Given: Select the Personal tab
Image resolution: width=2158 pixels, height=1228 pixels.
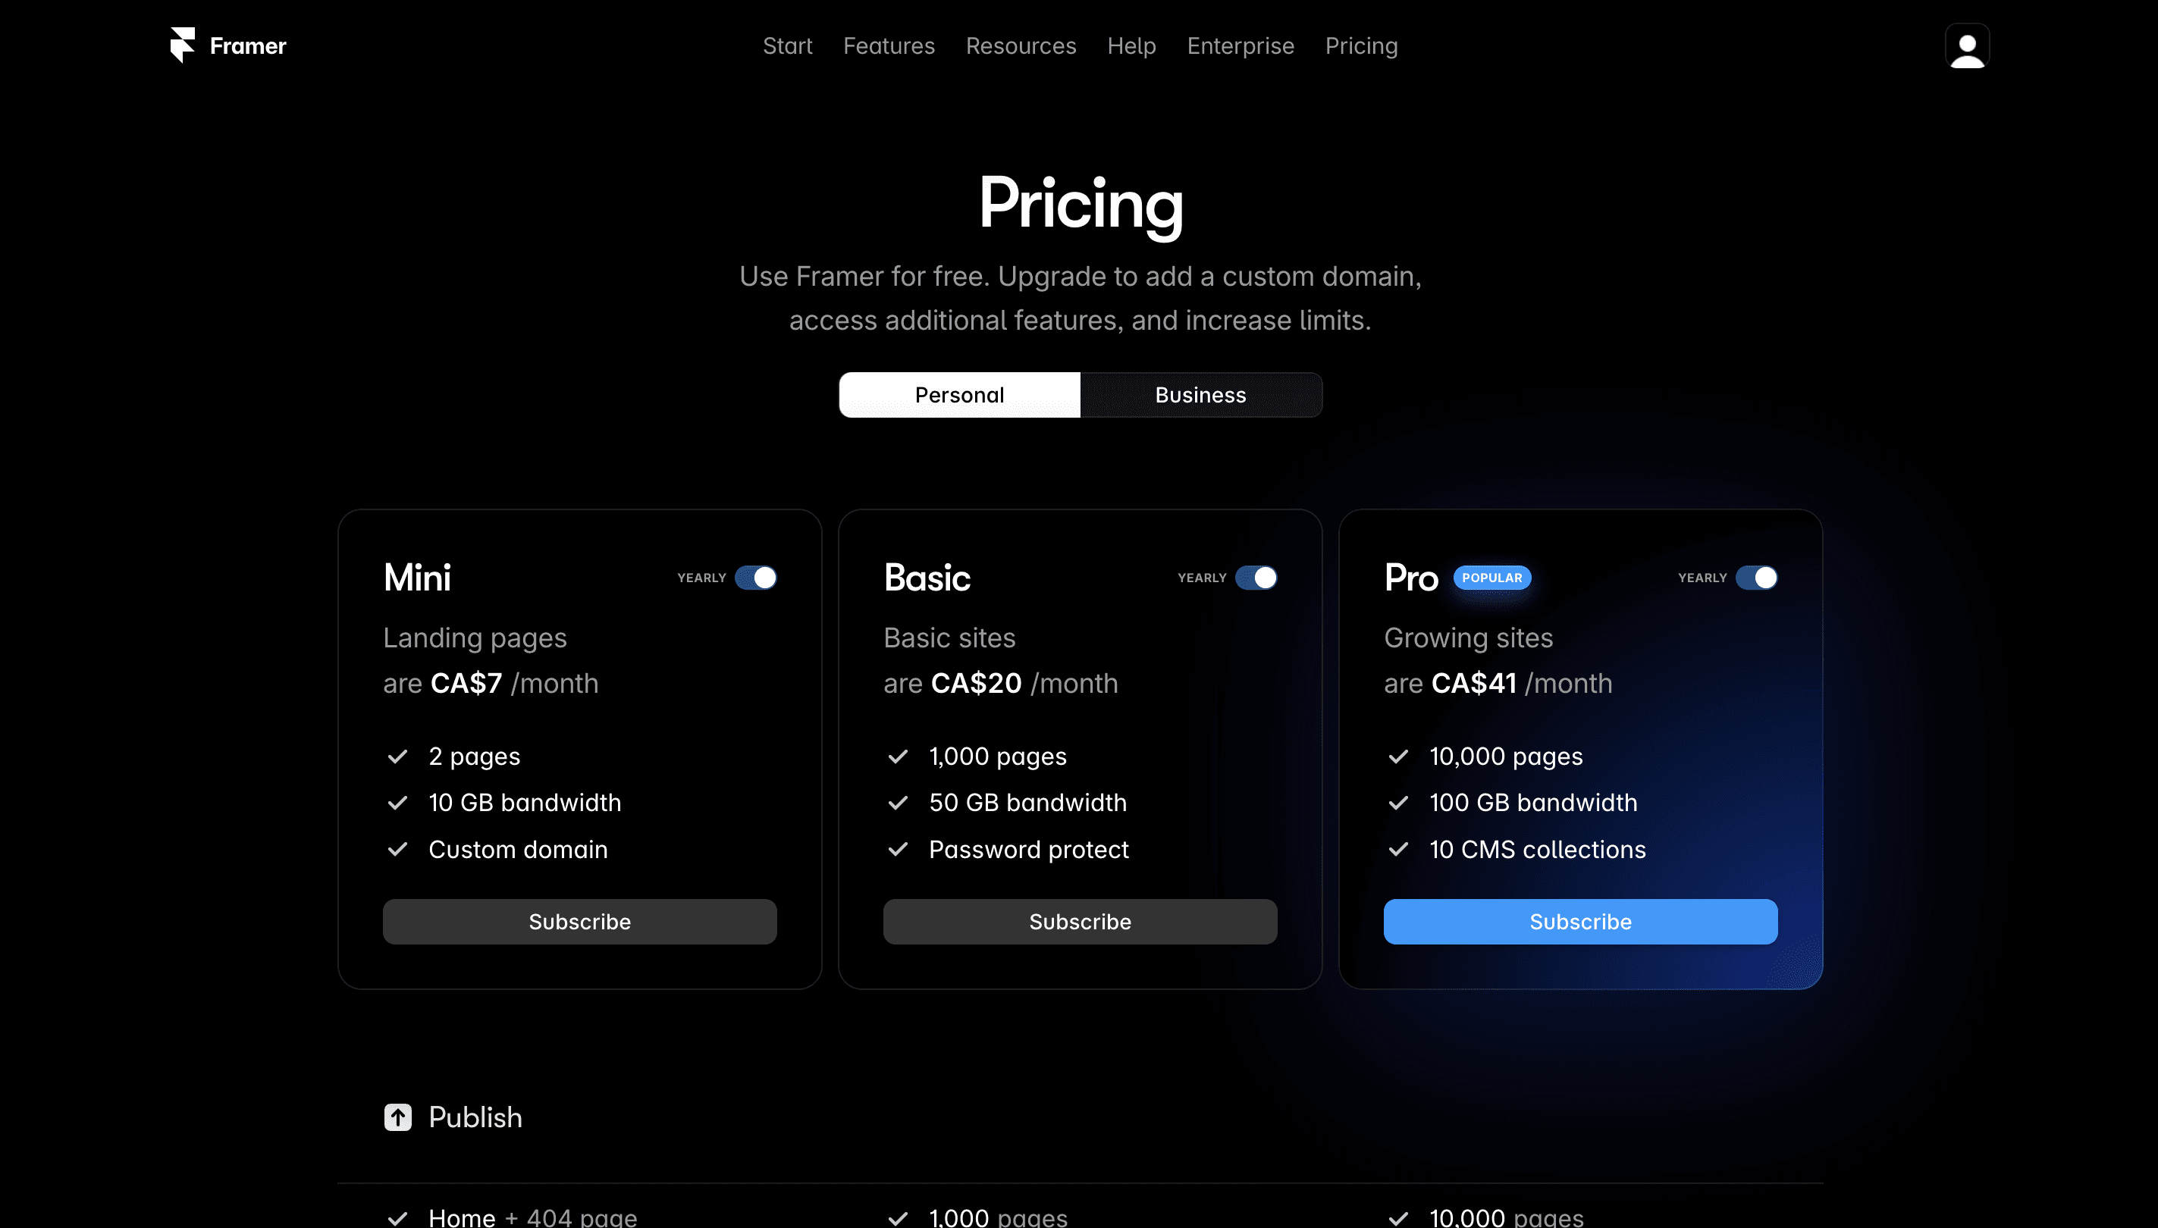Looking at the screenshot, I should click(959, 394).
